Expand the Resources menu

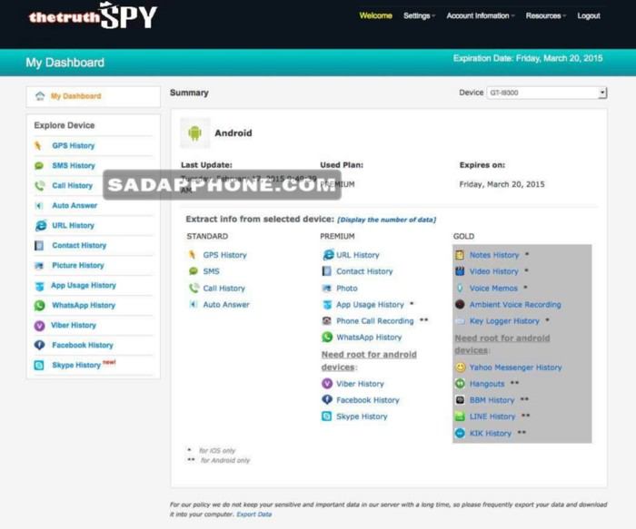(545, 15)
